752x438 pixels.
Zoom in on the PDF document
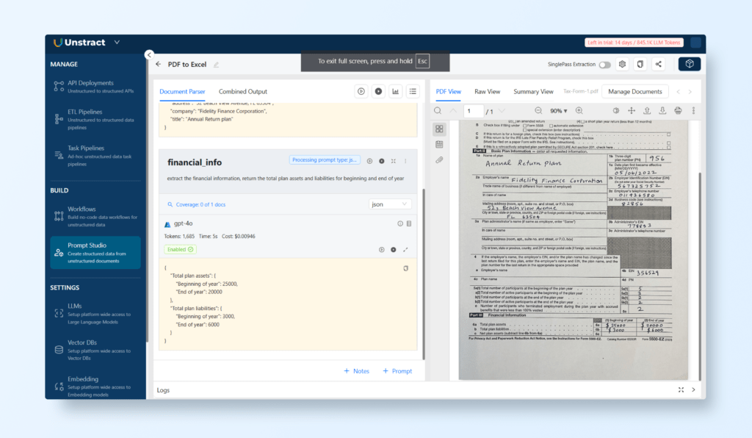coord(579,111)
